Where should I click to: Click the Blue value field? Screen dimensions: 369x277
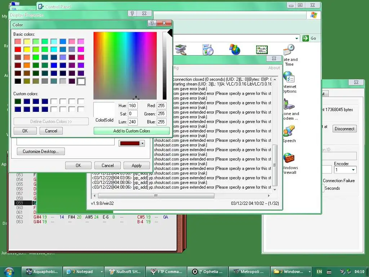(x=161, y=122)
